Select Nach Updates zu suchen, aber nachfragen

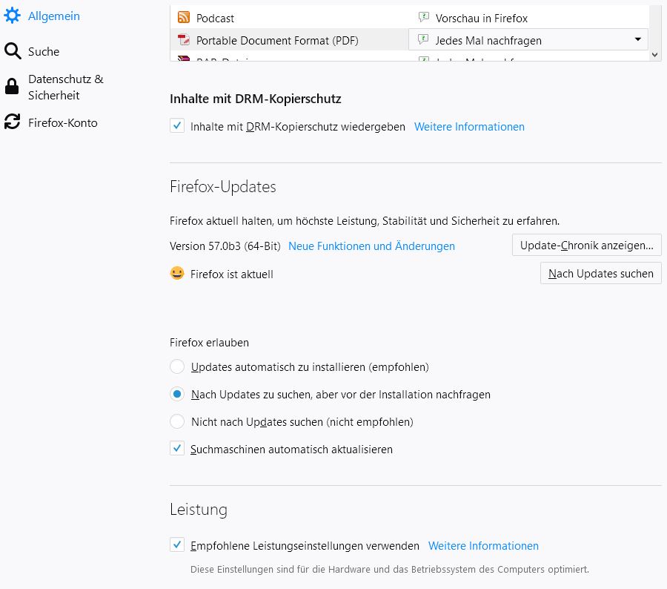177,394
